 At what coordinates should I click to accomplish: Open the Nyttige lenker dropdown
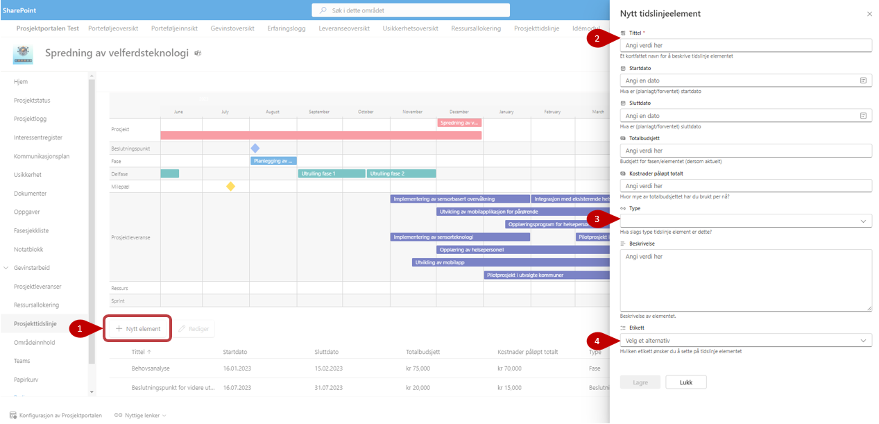click(140, 415)
